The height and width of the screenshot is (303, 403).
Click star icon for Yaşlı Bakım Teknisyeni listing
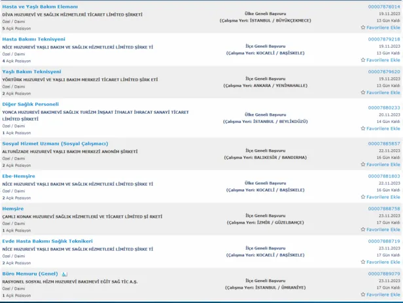(364, 93)
